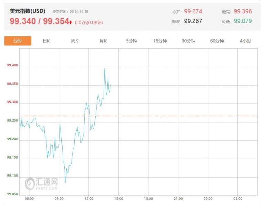Choose the 60分钟 interval tab

pos(217,41)
